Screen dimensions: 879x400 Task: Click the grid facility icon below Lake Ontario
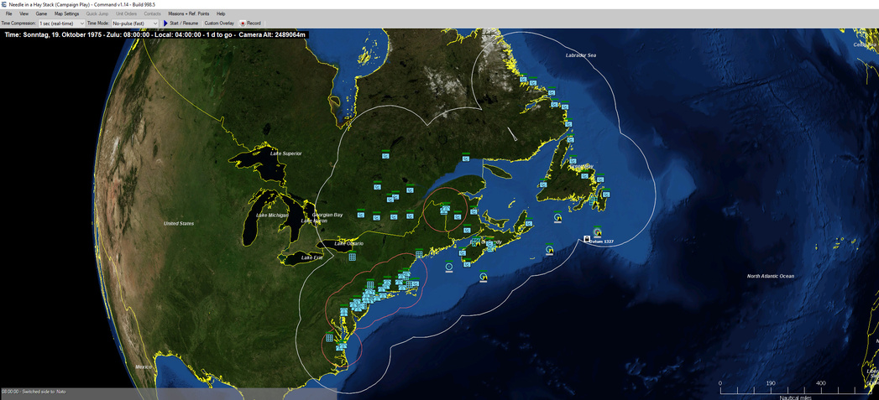[x=352, y=257]
